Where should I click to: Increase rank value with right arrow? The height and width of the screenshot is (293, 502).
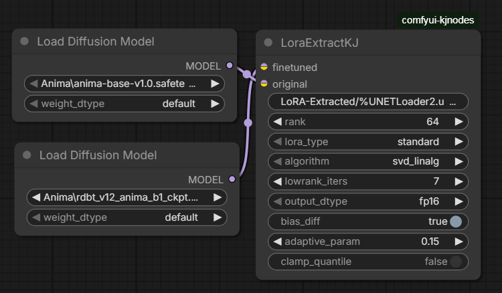pyautogui.click(x=458, y=122)
